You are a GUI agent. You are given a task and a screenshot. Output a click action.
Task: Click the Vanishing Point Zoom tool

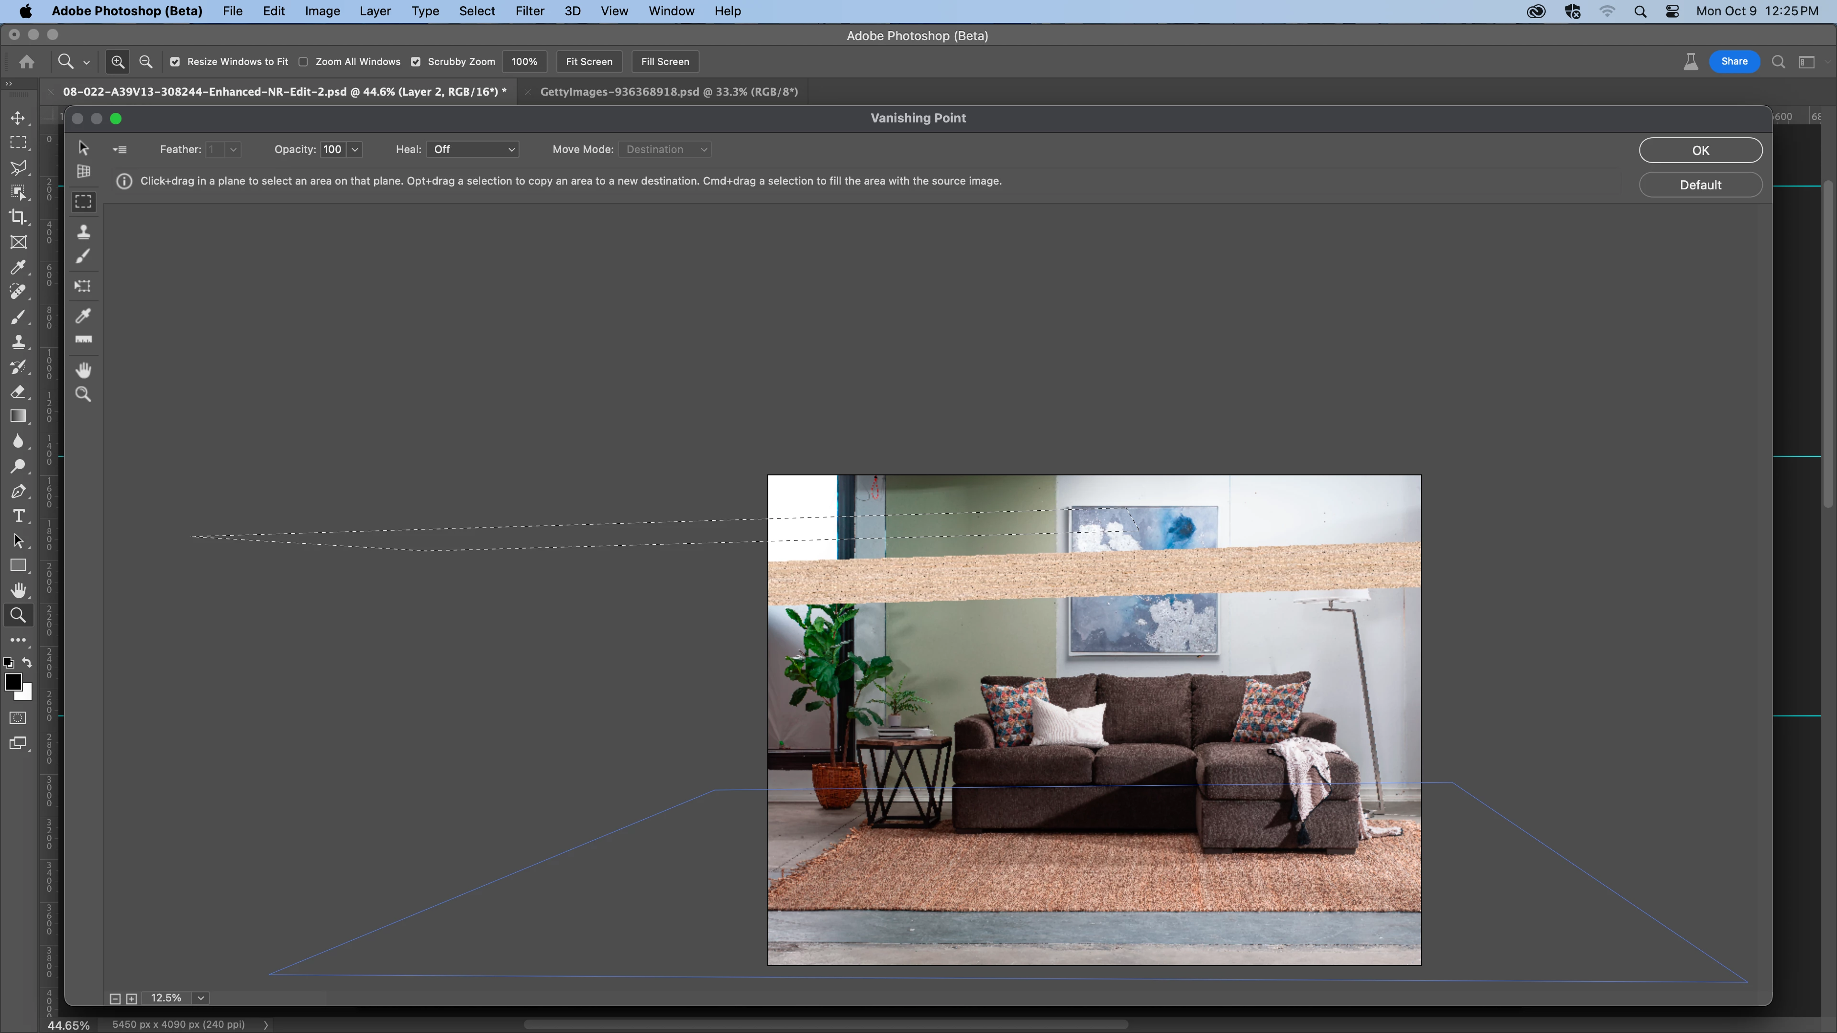83,394
